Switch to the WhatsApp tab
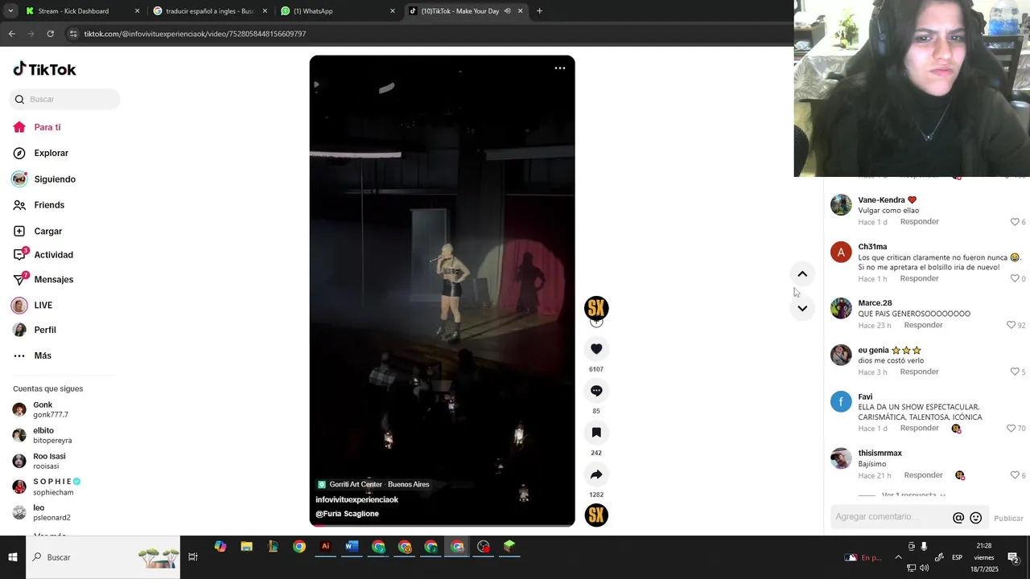The width and height of the screenshot is (1030, 579). tap(336, 11)
